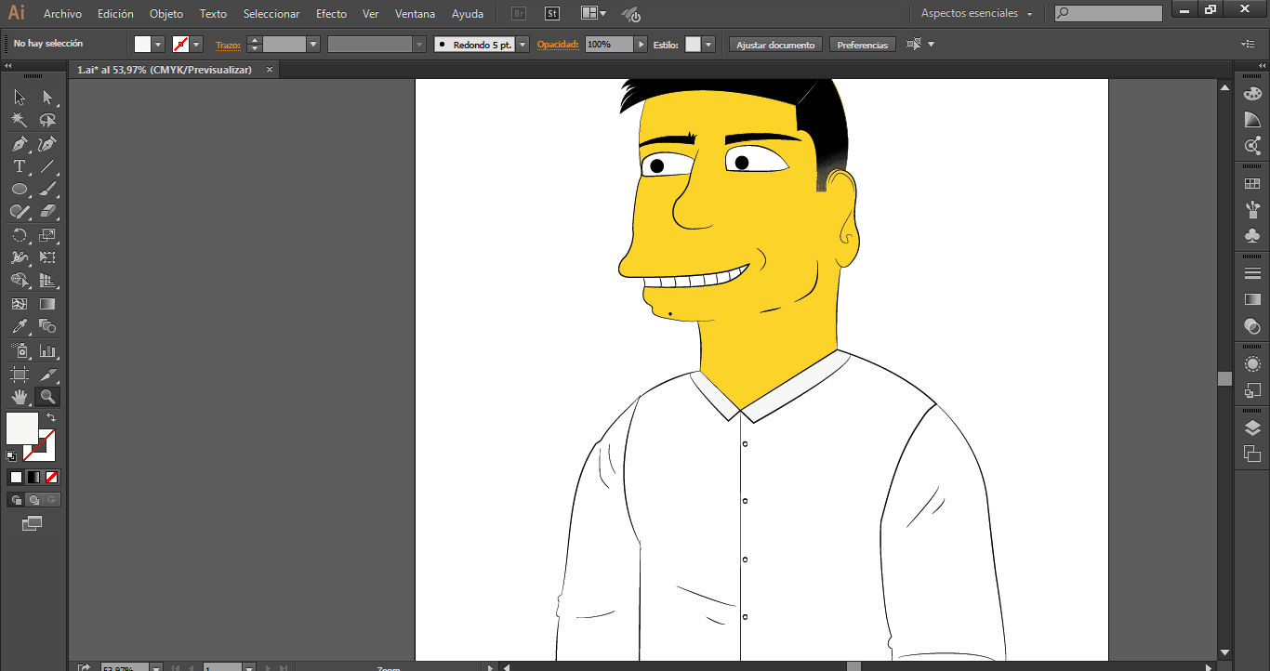Select the Ellipse tool
This screenshot has height=671, width=1270.
[19, 190]
